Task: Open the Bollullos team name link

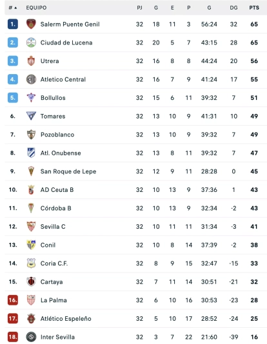Action: click(x=53, y=98)
